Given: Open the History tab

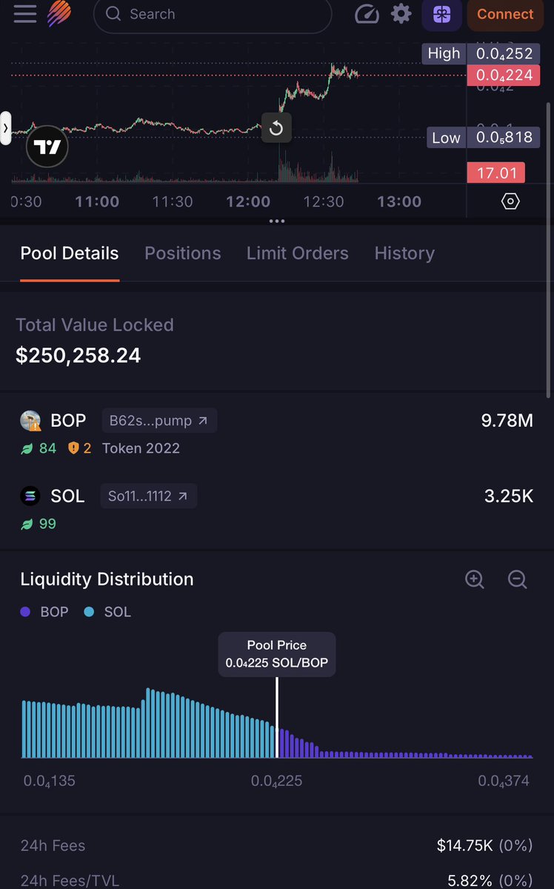Looking at the screenshot, I should click(404, 253).
